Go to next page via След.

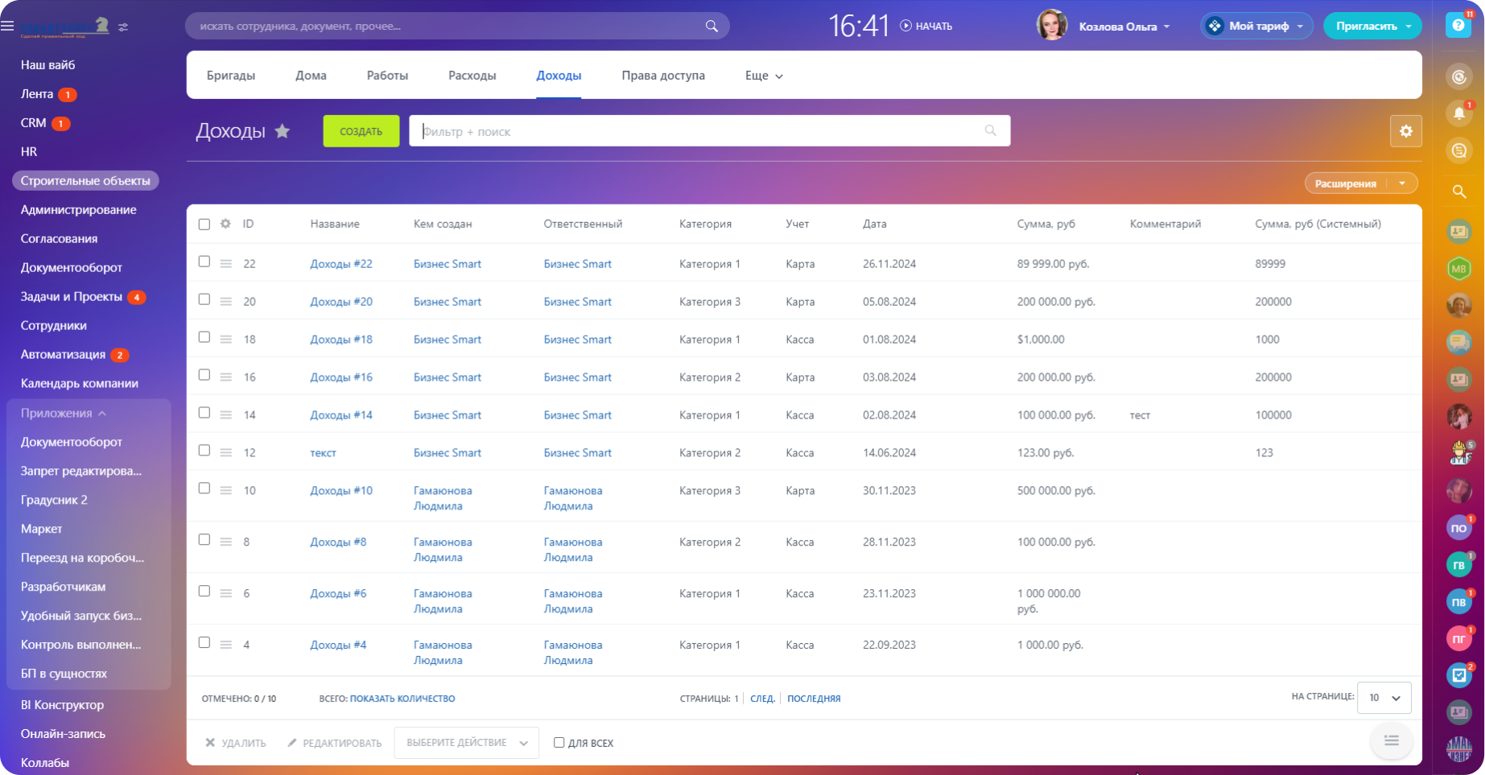(x=762, y=699)
